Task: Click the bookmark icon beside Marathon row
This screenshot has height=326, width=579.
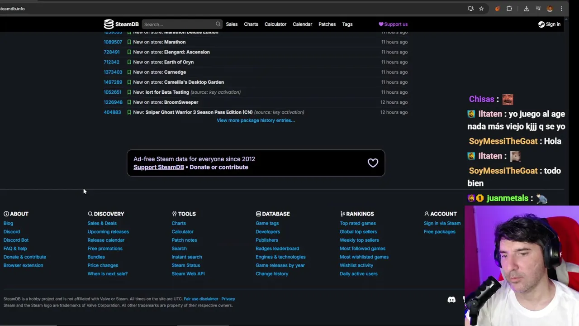Action: click(129, 42)
